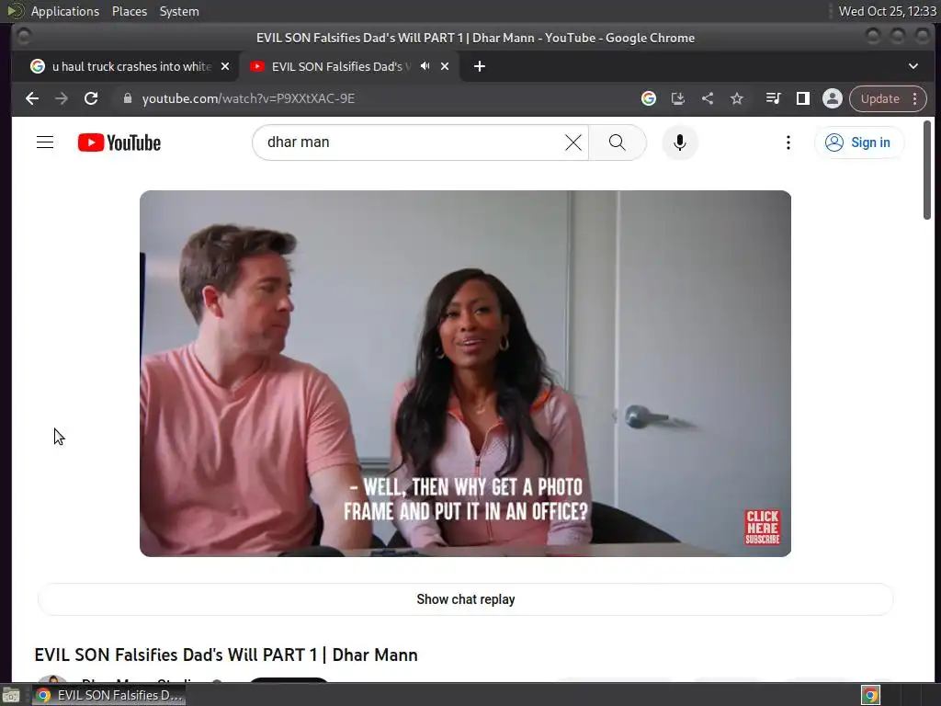Click the Chrome Update button
Image resolution: width=941 pixels, height=706 pixels.
click(879, 98)
